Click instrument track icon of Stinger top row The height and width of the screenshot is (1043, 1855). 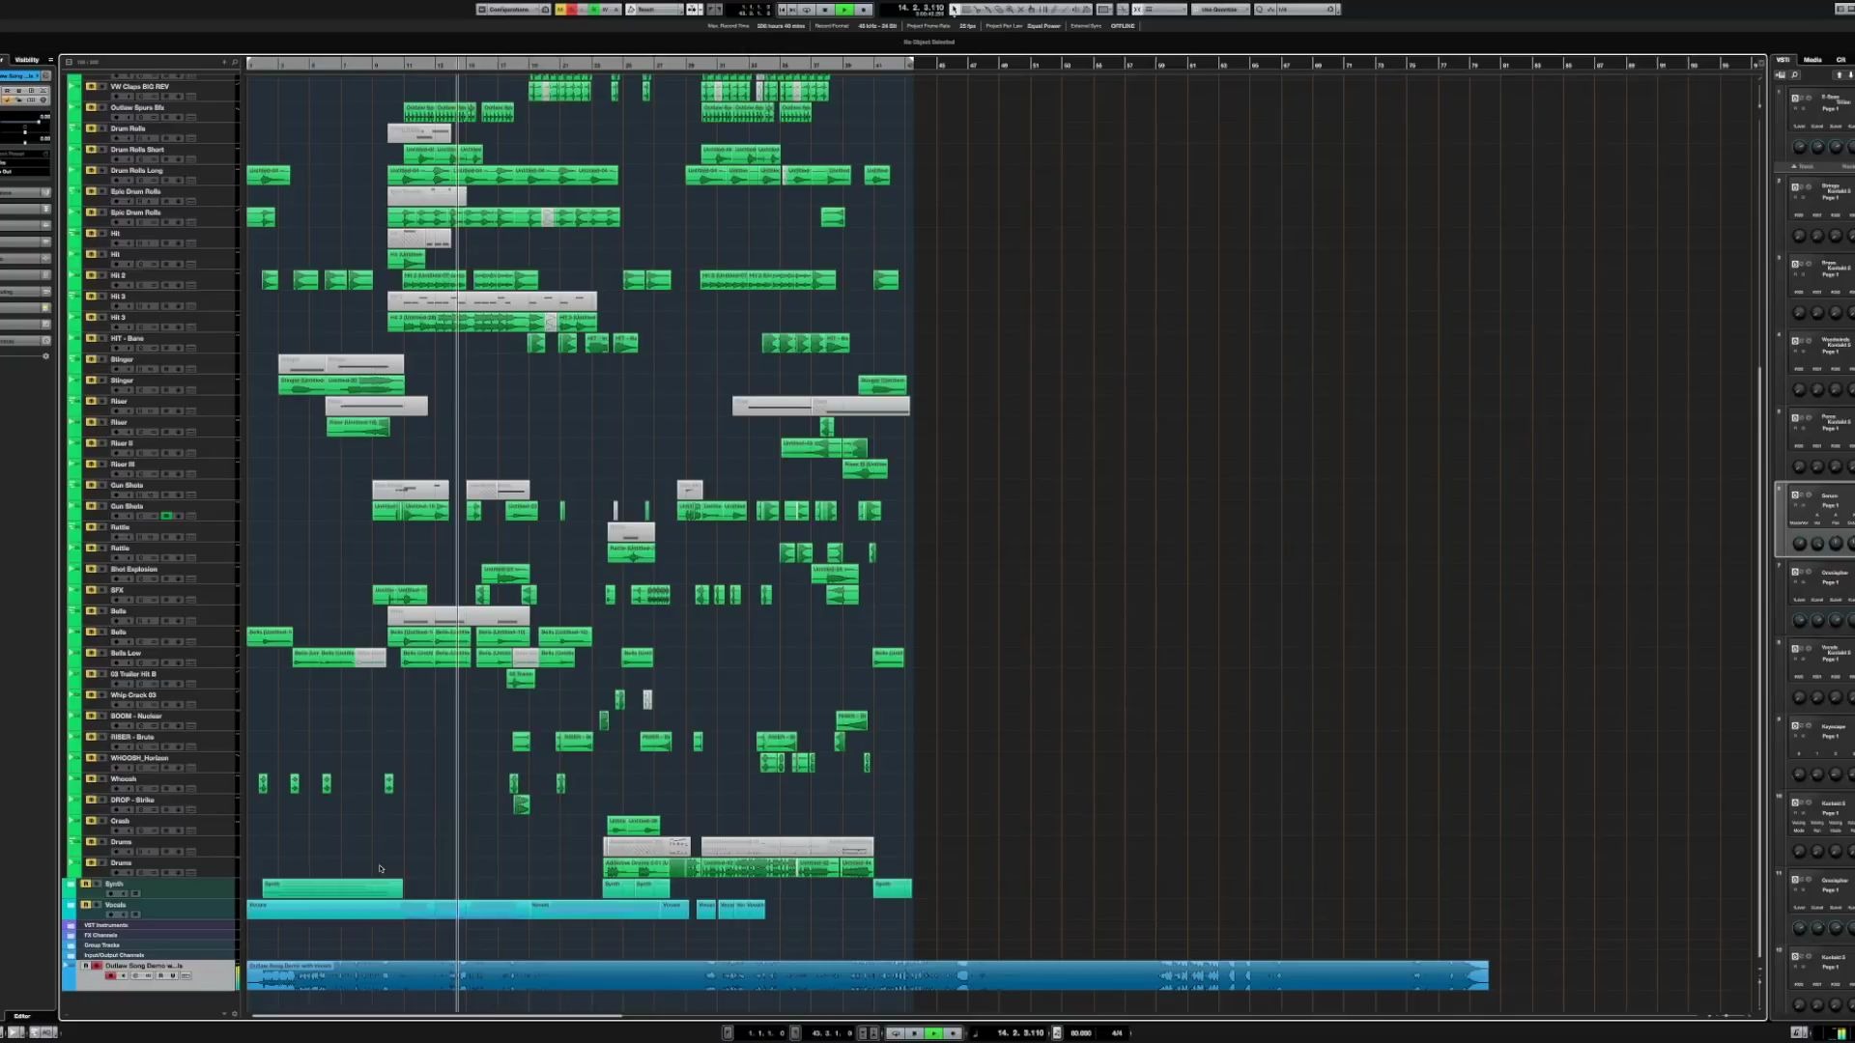pyautogui.click(x=74, y=359)
